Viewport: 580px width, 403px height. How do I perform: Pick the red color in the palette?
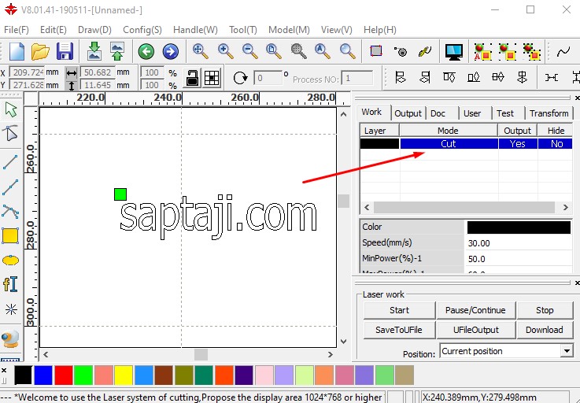tap(63, 375)
